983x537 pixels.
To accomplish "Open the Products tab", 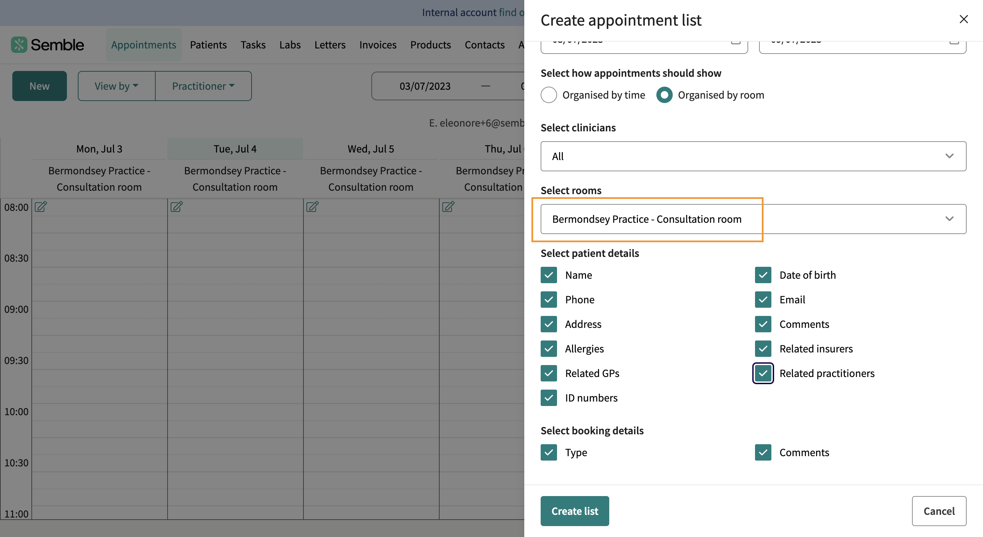I will (x=430, y=45).
